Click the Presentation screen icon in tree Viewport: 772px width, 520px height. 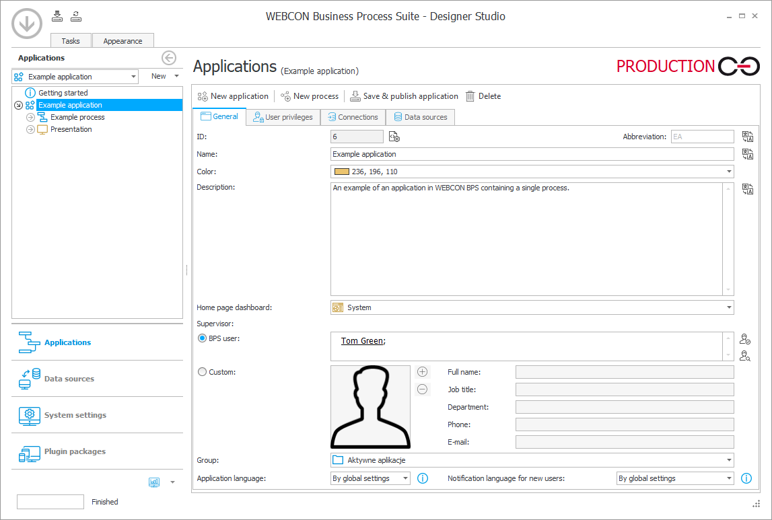(x=42, y=129)
